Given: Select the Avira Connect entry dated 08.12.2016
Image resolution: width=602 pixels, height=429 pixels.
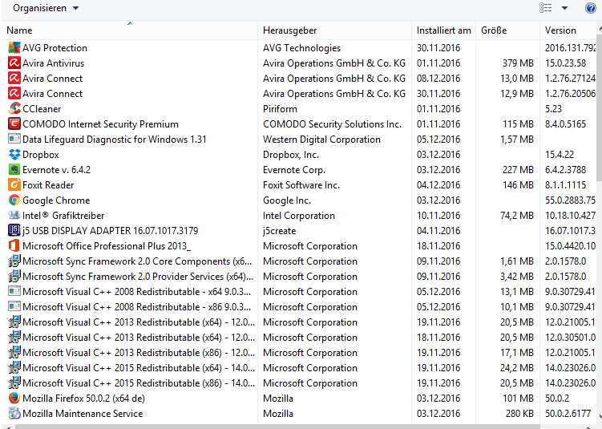Looking at the screenshot, I should [x=300, y=79].
